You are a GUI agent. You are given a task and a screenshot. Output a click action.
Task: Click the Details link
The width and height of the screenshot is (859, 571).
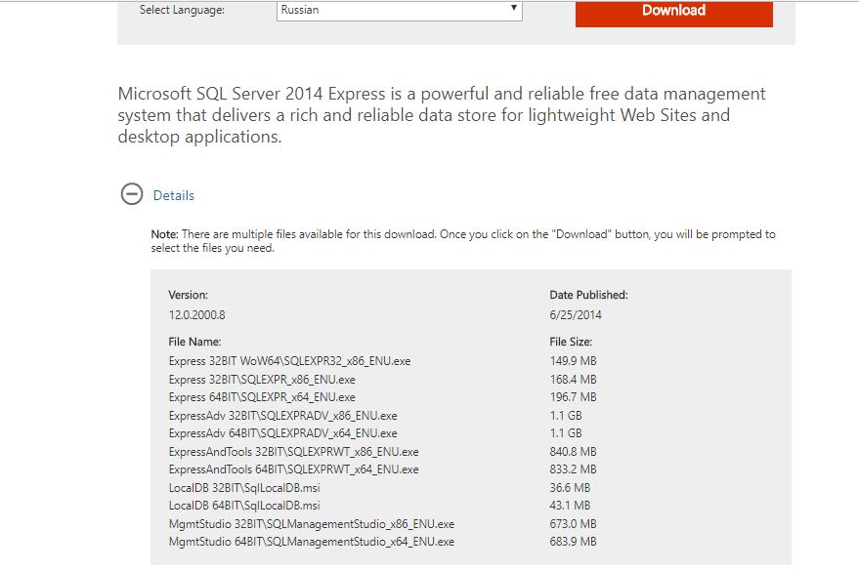click(x=174, y=195)
